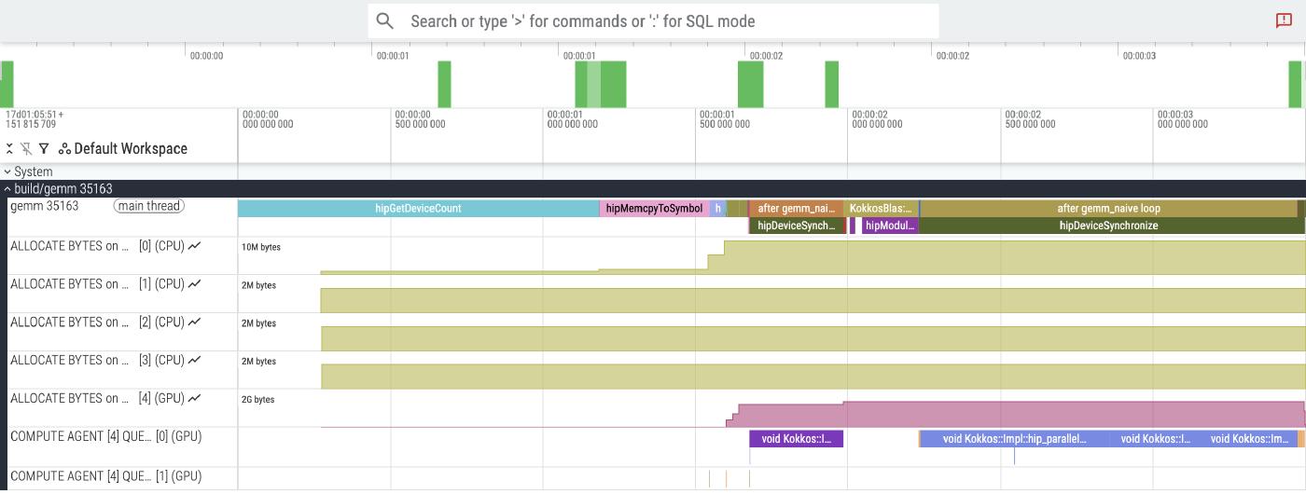Click chart icon on ALLOCATE BYTES [0] (CPU)
This screenshot has height=494, width=1306.
(194, 246)
